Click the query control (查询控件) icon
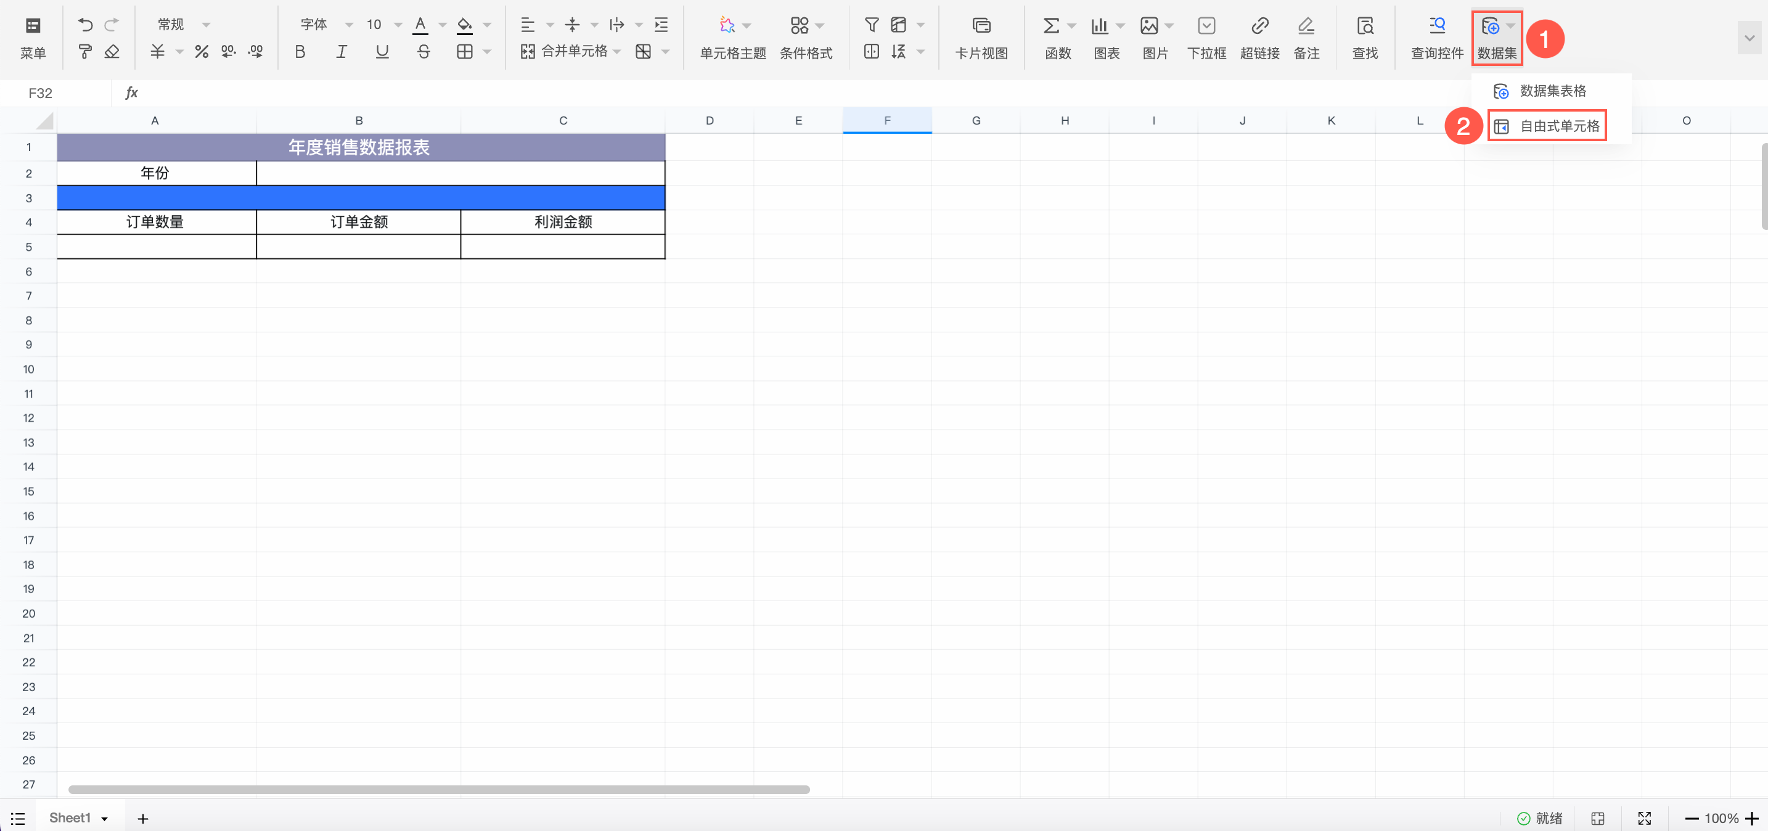The height and width of the screenshot is (831, 1768). pos(1436,26)
